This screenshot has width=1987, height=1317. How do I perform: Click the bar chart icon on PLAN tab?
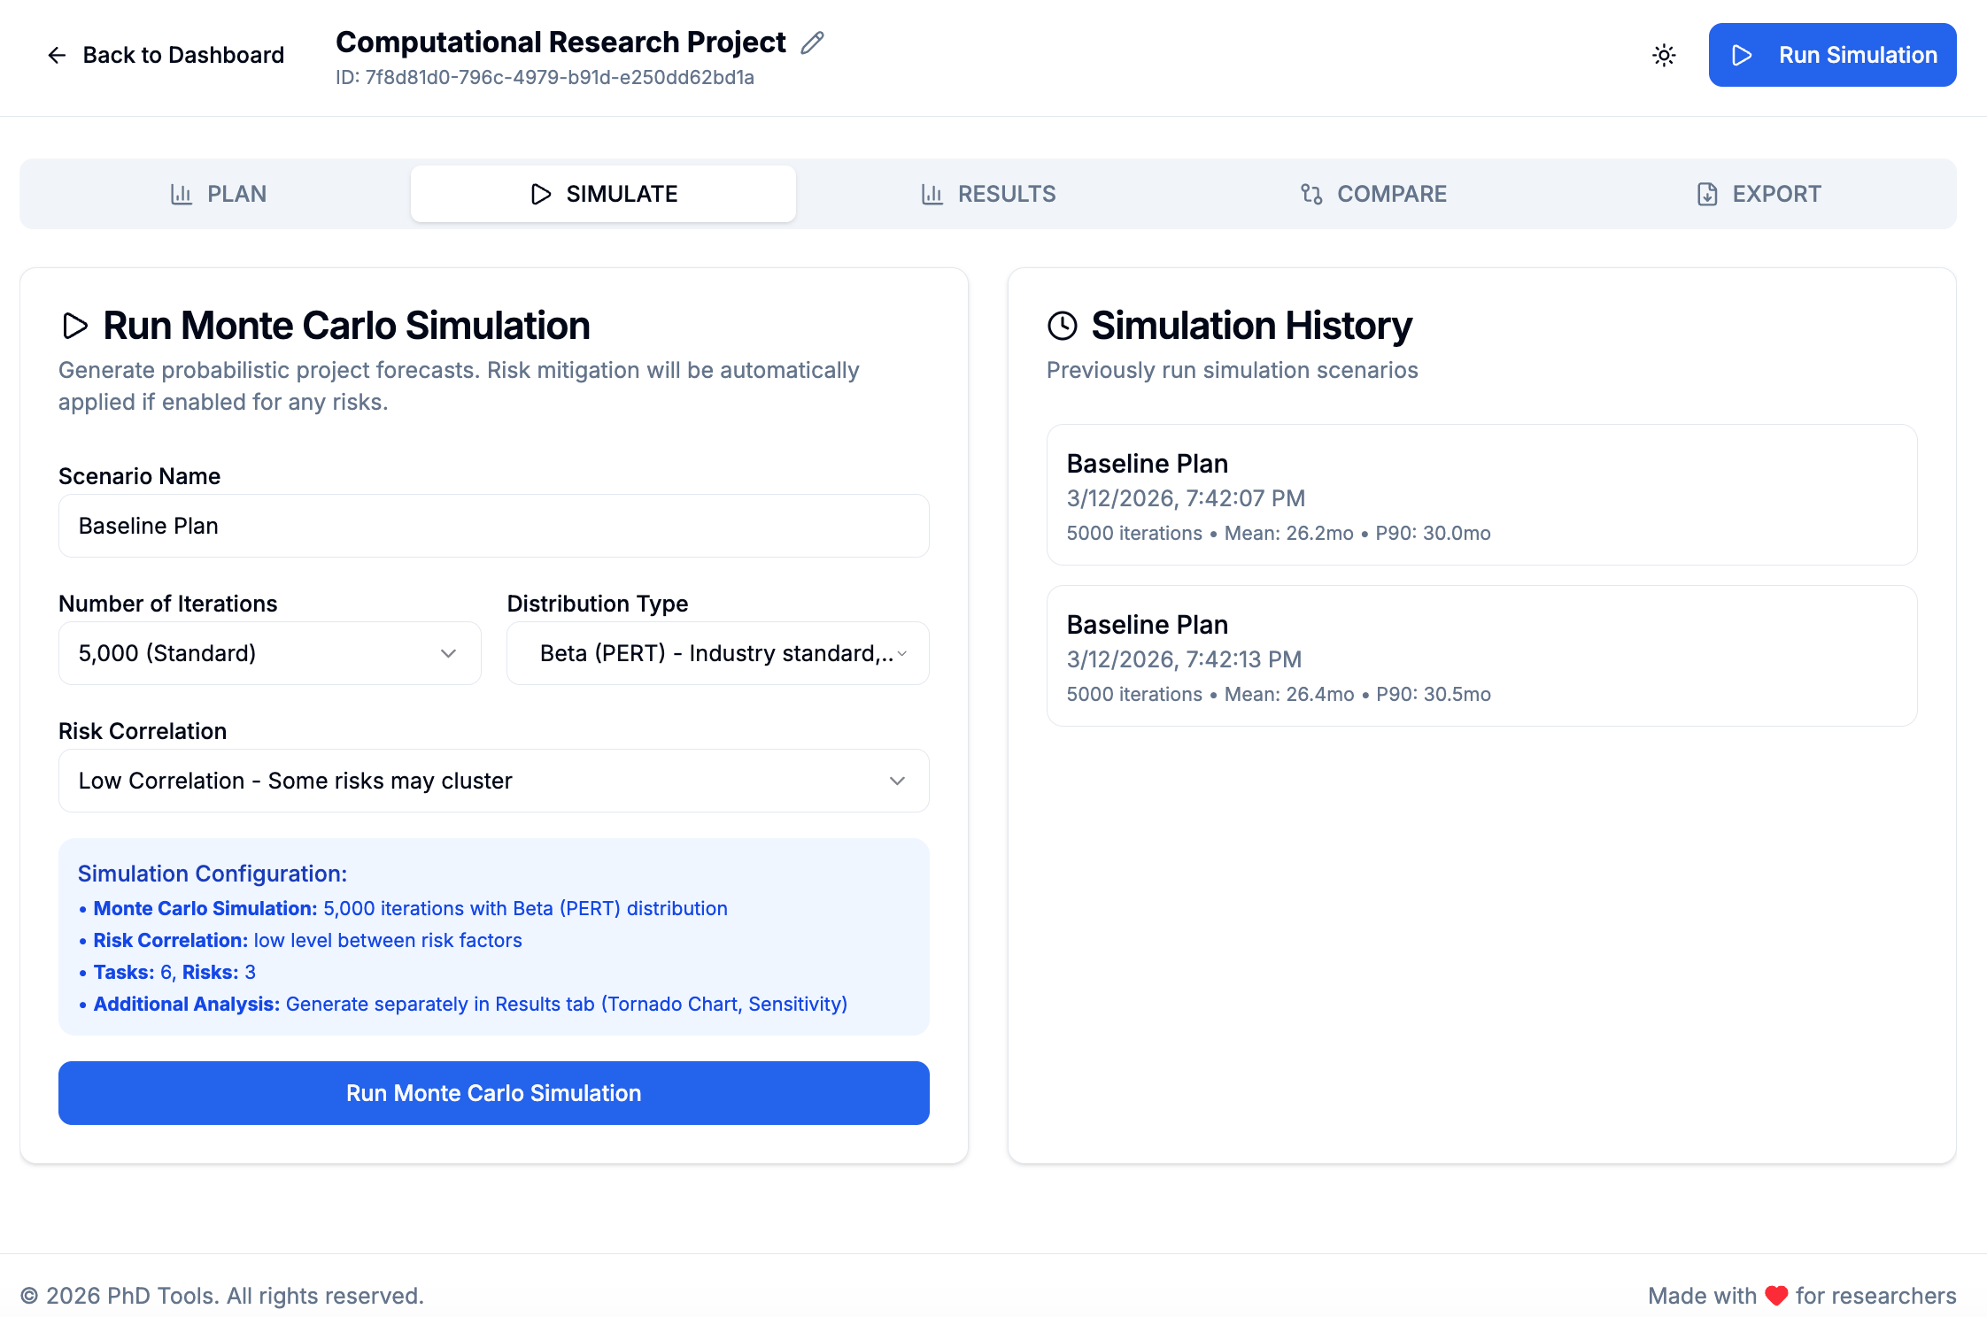click(182, 194)
